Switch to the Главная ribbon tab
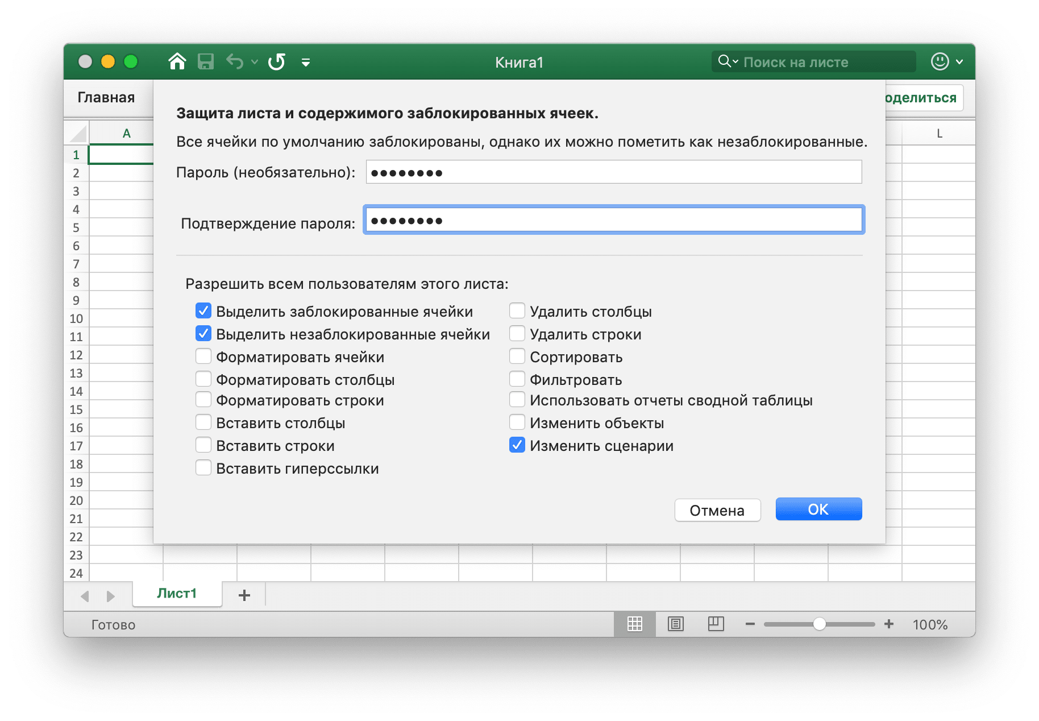The image size is (1039, 721). coord(106,97)
